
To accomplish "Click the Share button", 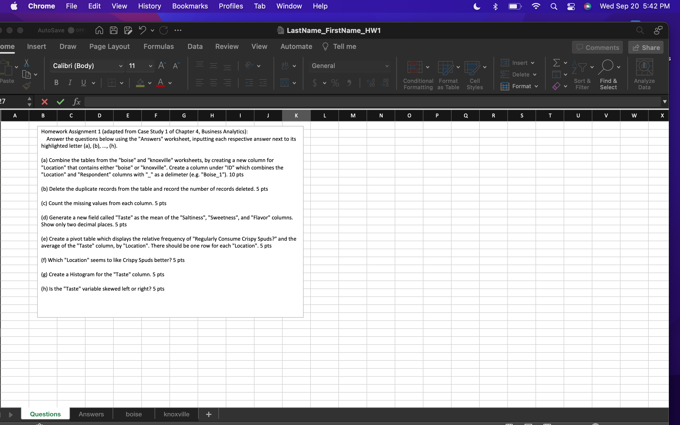I will click(646, 48).
